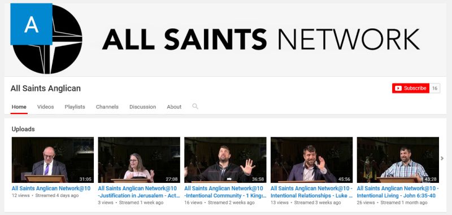
Task: Open Intentional Community video title
Action: [225, 192]
